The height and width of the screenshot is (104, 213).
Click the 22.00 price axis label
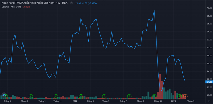[210, 79]
